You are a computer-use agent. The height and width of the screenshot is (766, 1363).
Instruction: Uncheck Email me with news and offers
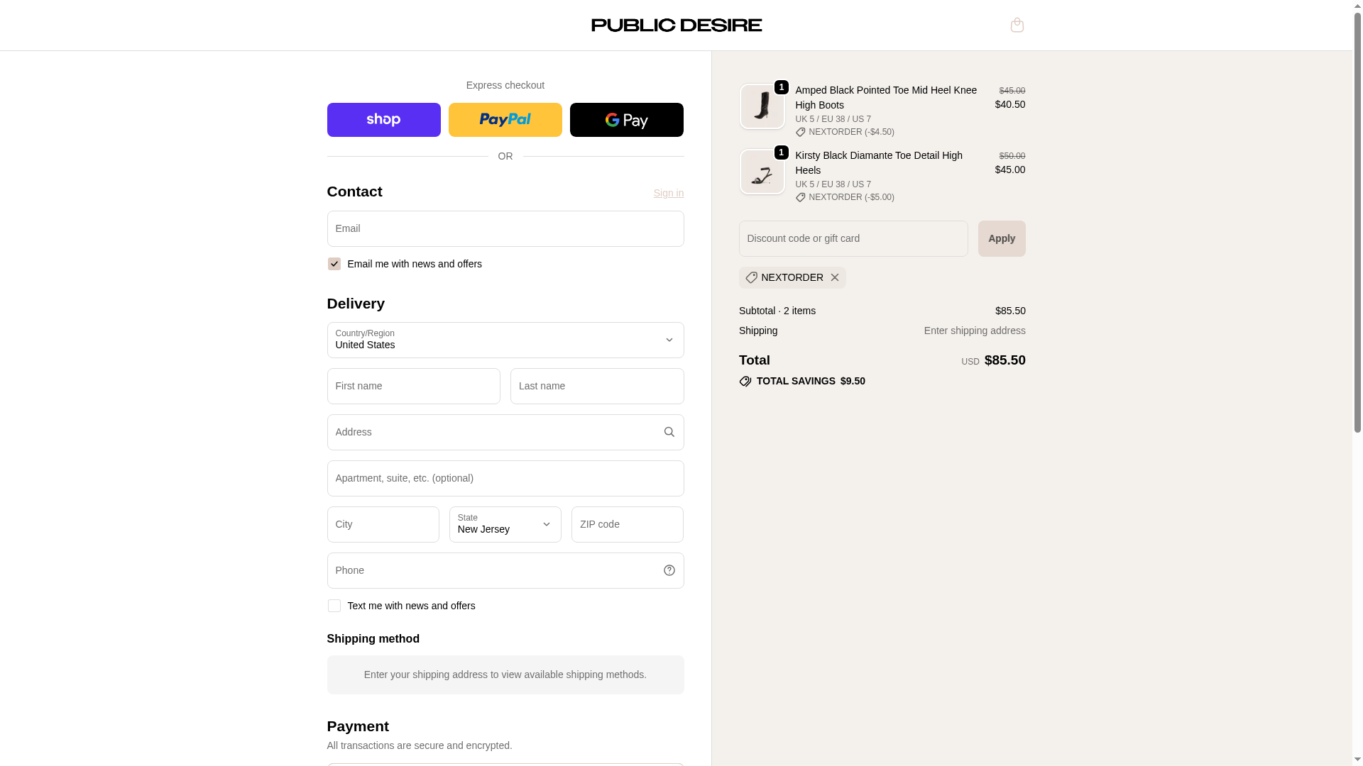[x=334, y=264]
